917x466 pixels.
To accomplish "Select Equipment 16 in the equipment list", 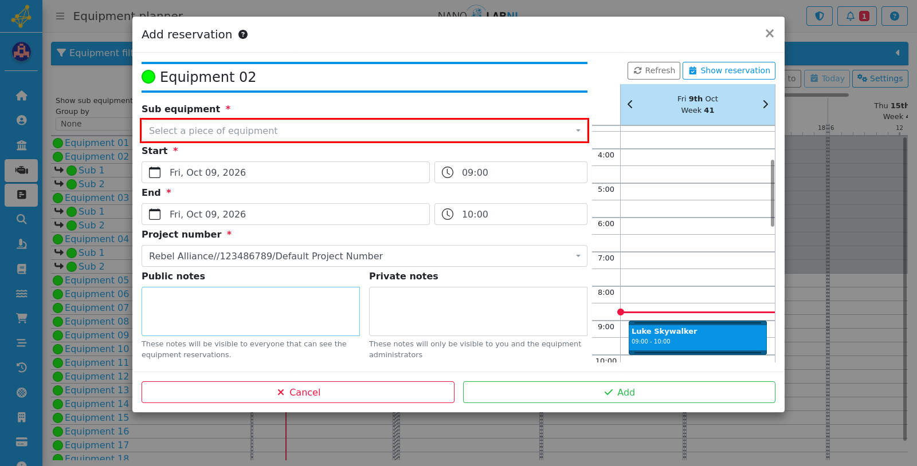I will click(x=96, y=431).
